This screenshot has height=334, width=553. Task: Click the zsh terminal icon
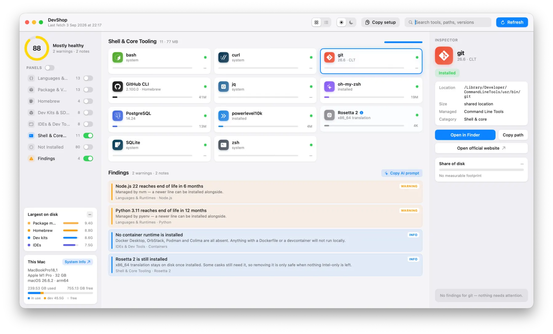[x=223, y=145]
